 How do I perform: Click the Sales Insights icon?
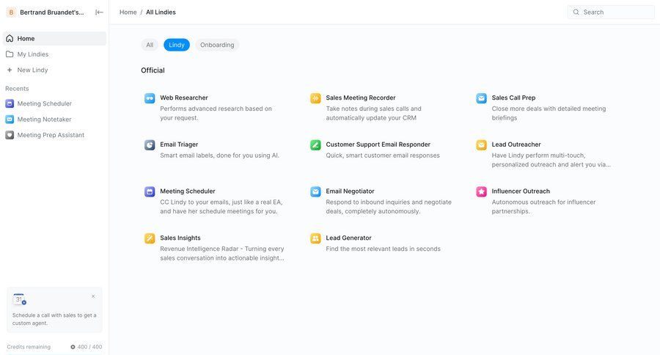click(150, 238)
